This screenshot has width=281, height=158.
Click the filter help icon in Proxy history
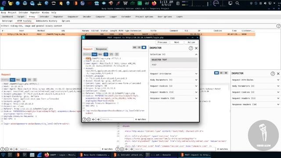(x=278, y=26)
